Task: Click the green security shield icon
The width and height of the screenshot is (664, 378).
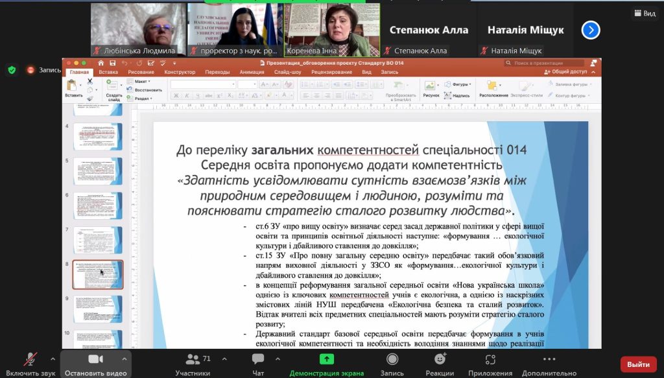Action: click(12, 69)
